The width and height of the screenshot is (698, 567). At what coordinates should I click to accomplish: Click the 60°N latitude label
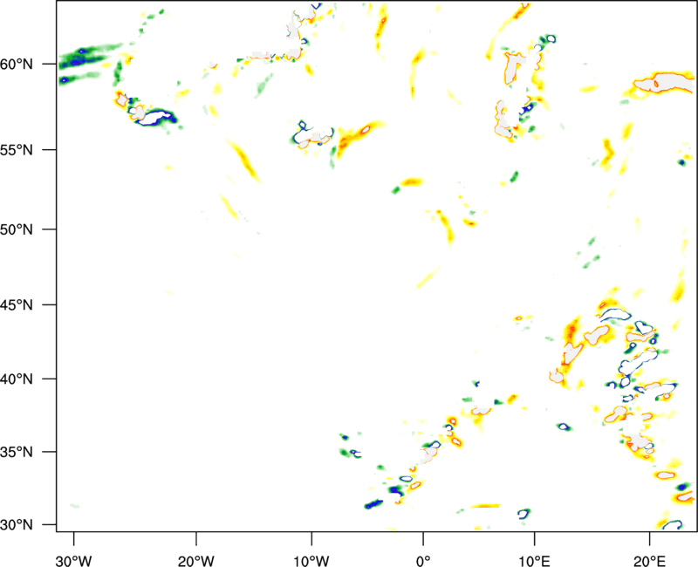pyautogui.click(x=17, y=64)
